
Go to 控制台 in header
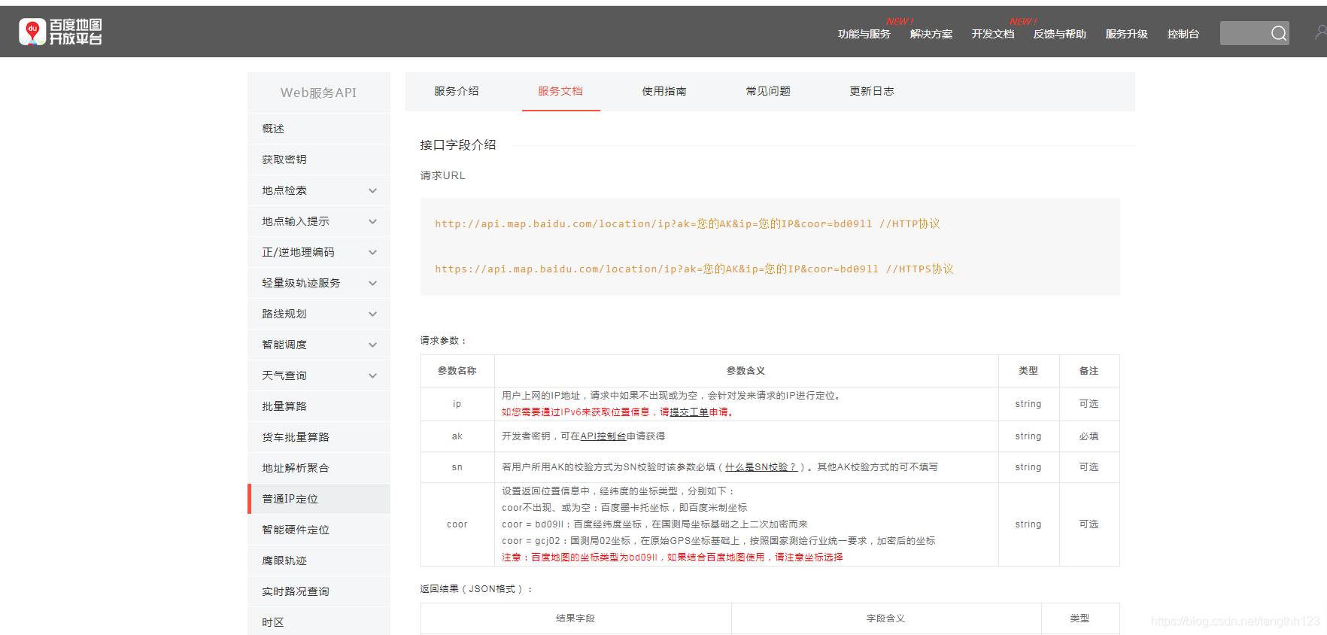1183,34
